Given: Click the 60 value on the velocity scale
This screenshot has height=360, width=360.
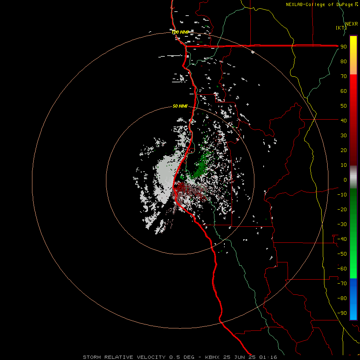Looking at the screenshot, I should point(344,91).
